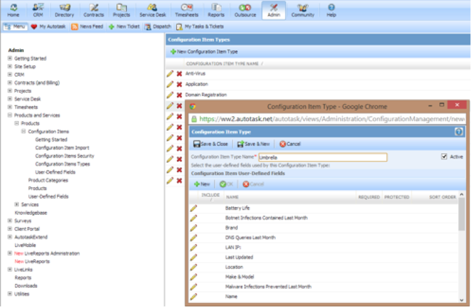471x307 pixels.
Task: Create a New Ticket
Action: coord(124,27)
